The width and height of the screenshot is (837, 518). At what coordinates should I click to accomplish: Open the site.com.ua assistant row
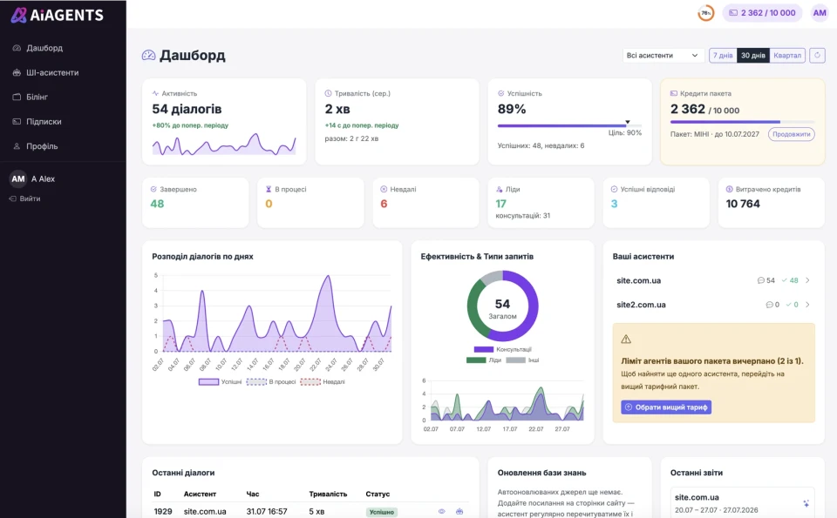714,280
